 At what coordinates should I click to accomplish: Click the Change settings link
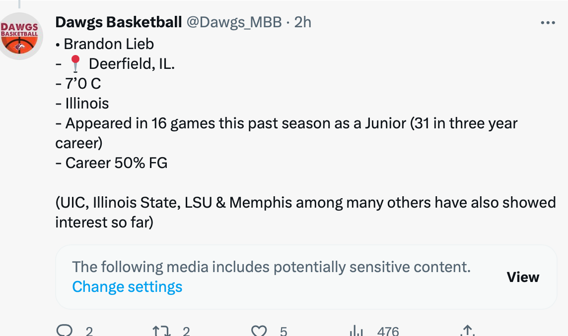pos(127,287)
